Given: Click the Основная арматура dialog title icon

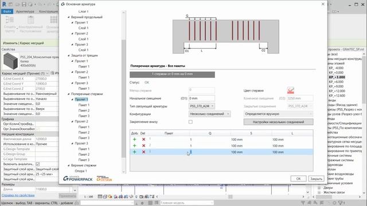Looking at the screenshot, I should coord(63,4).
